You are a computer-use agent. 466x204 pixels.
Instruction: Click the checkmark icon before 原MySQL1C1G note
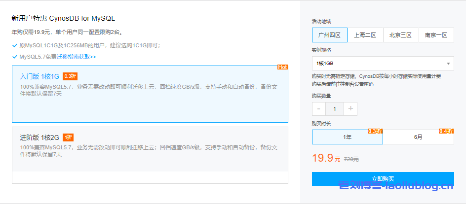coord(14,45)
